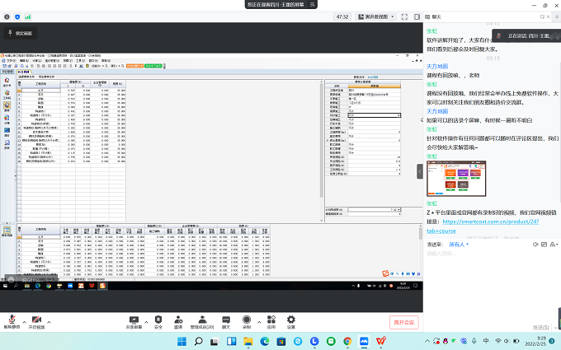Click the Send (S) button
This screenshot has width=561, height=350.
pos(540,327)
